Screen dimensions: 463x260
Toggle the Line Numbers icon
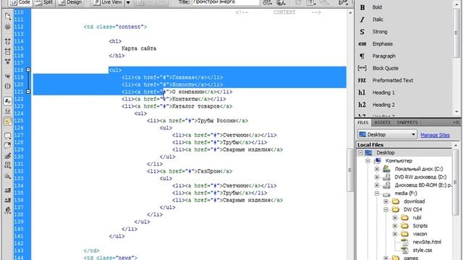8,101
